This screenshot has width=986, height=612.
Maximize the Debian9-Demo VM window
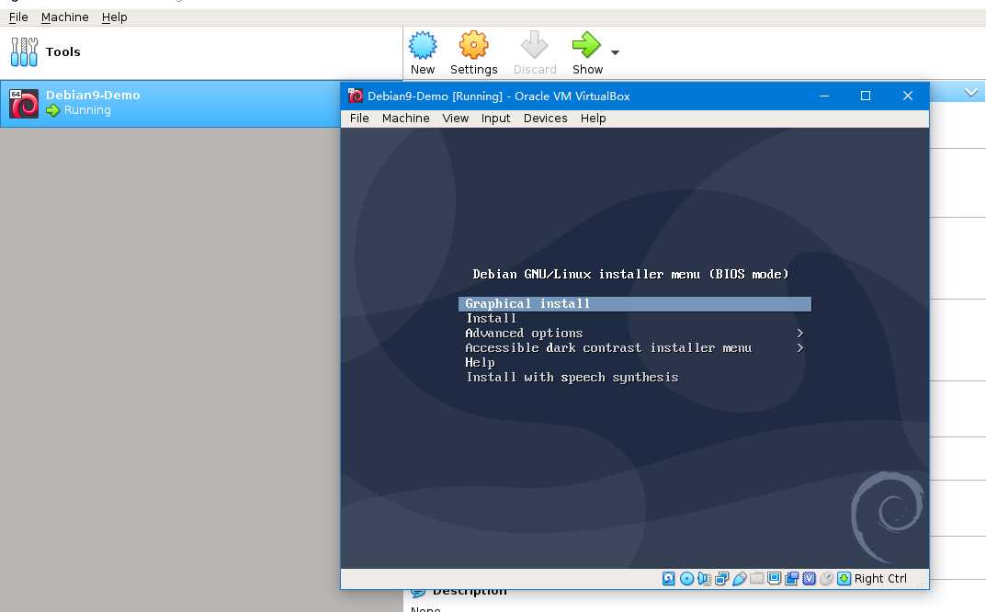(866, 96)
